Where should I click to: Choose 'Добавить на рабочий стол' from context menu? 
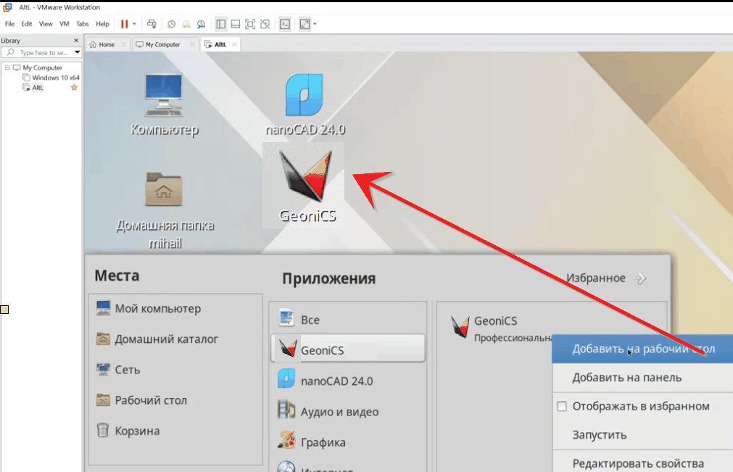click(x=643, y=349)
